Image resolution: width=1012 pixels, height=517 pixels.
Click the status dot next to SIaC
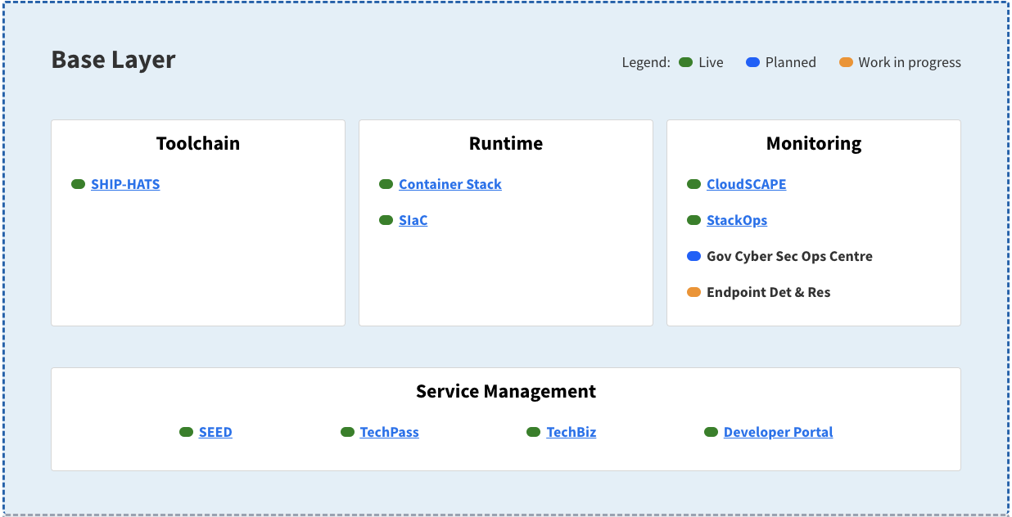[386, 220]
